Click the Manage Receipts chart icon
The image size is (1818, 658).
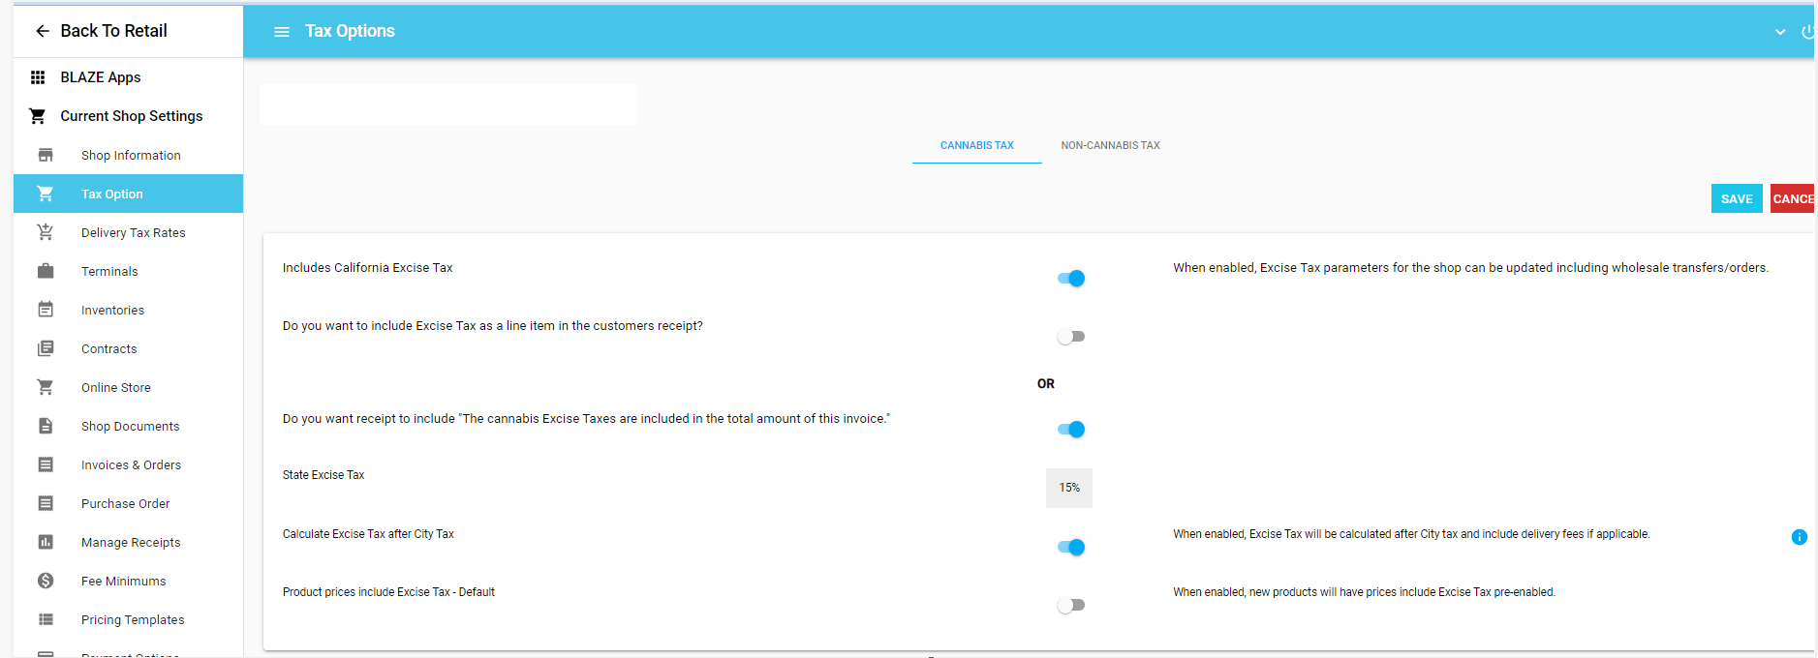coord(46,542)
